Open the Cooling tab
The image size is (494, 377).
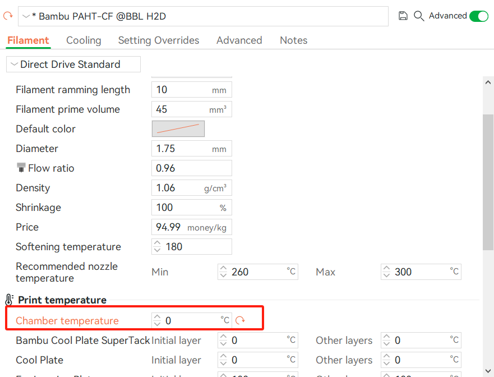(x=84, y=40)
